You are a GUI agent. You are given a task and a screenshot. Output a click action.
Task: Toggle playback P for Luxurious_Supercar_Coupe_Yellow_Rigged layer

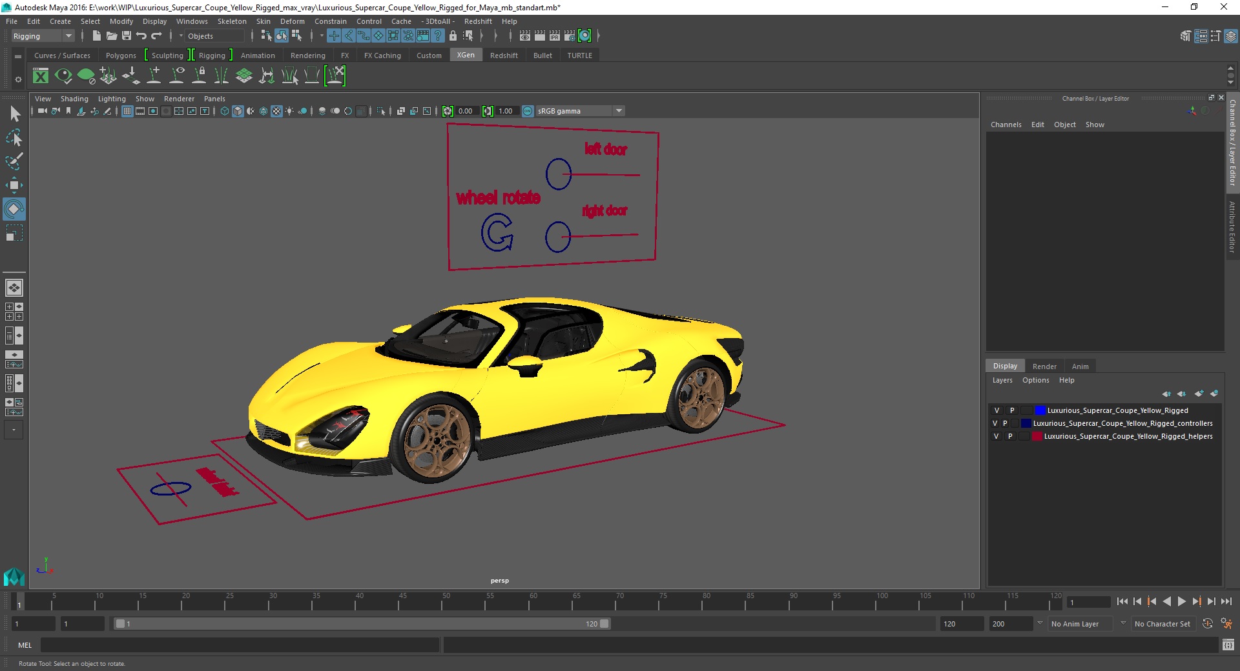1012,410
